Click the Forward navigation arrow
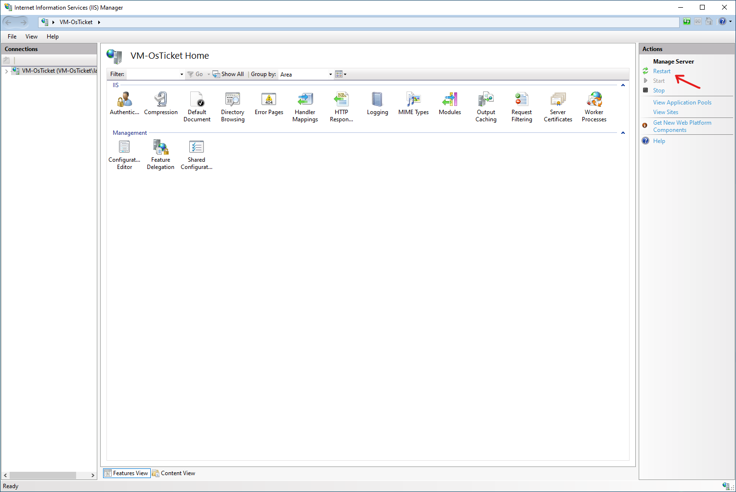 (x=23, y=22)
